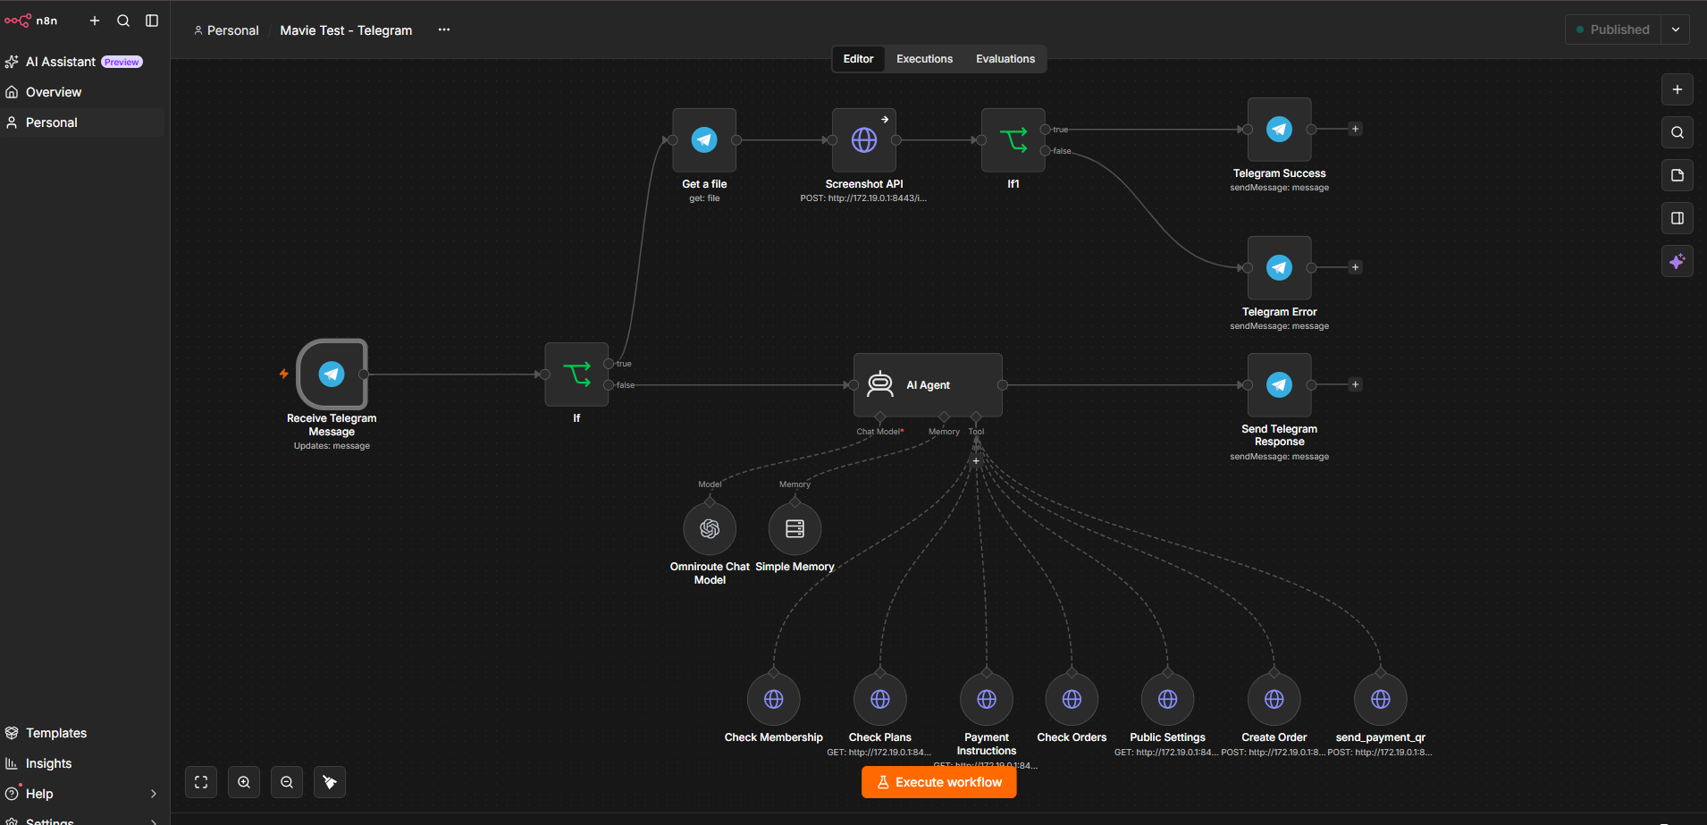Expand the Help submenu

pos(153,794)
